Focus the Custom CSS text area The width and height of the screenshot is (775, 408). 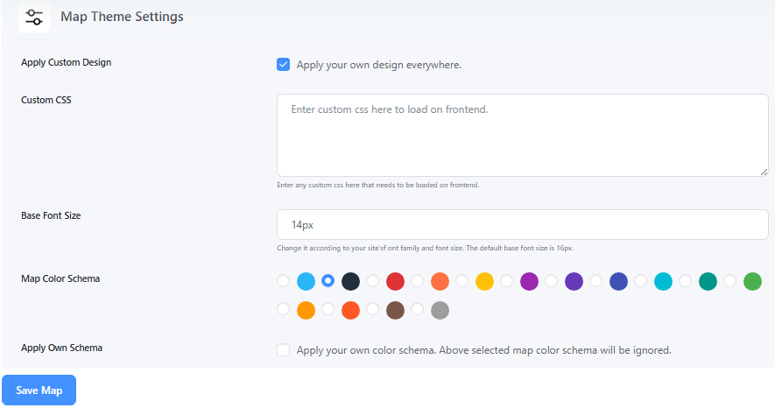[523, 136]
